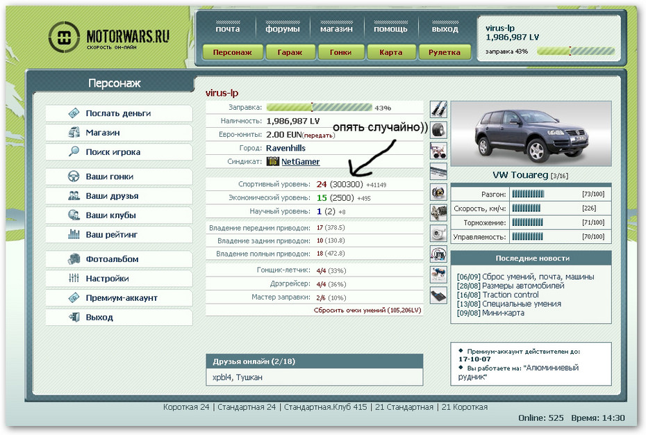The width and height of the screenshot is (646, 435).
Task: Click the sliders icon beside Настройки
Action: [x=74, y=279]
